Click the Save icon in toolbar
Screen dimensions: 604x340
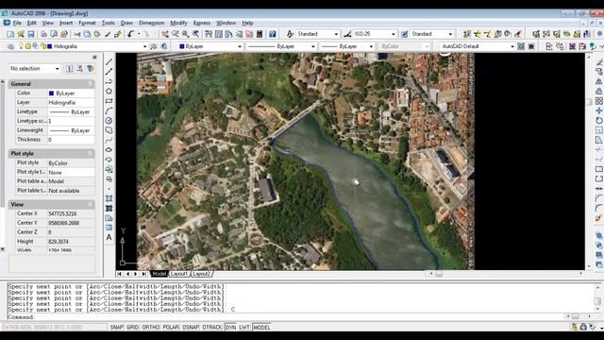(x=31, y=34)
